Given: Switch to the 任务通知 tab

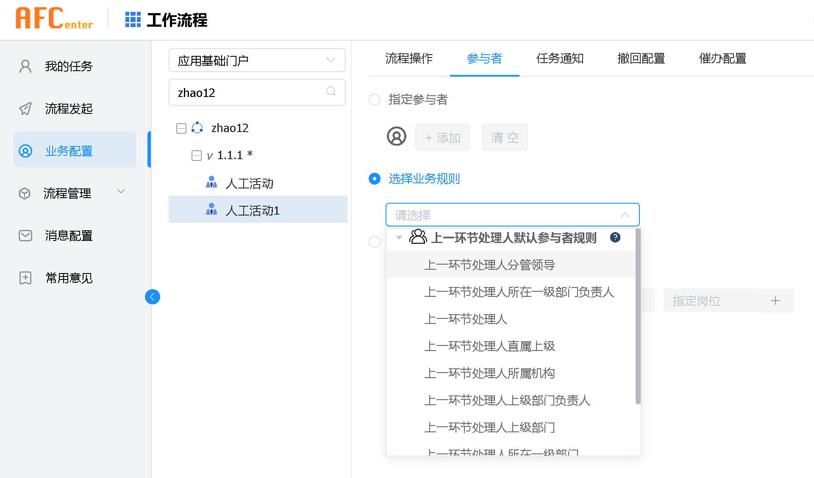Looking at the screenshot, I should 560,59.
